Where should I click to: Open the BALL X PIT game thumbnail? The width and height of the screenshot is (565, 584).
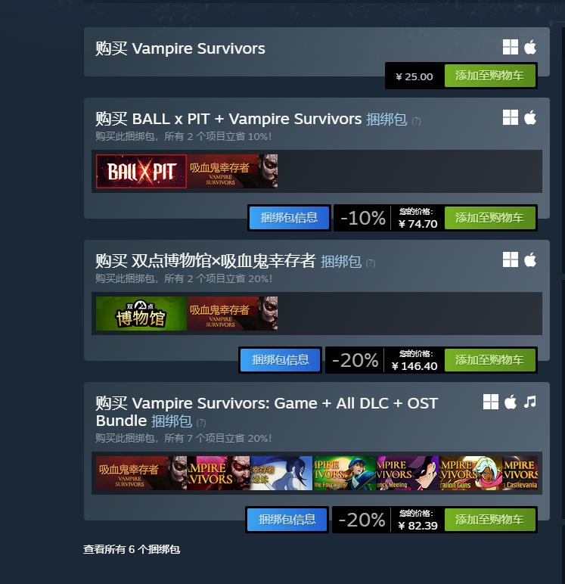click(141, 171)
